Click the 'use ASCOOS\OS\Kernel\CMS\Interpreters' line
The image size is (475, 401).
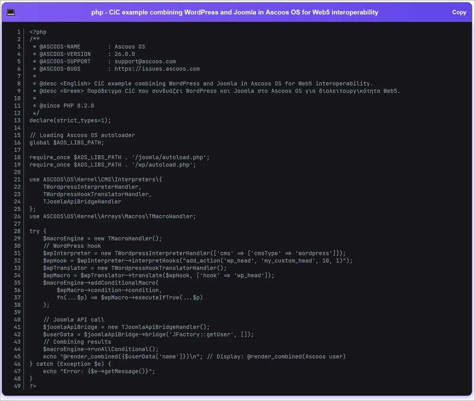pos(96,179)
